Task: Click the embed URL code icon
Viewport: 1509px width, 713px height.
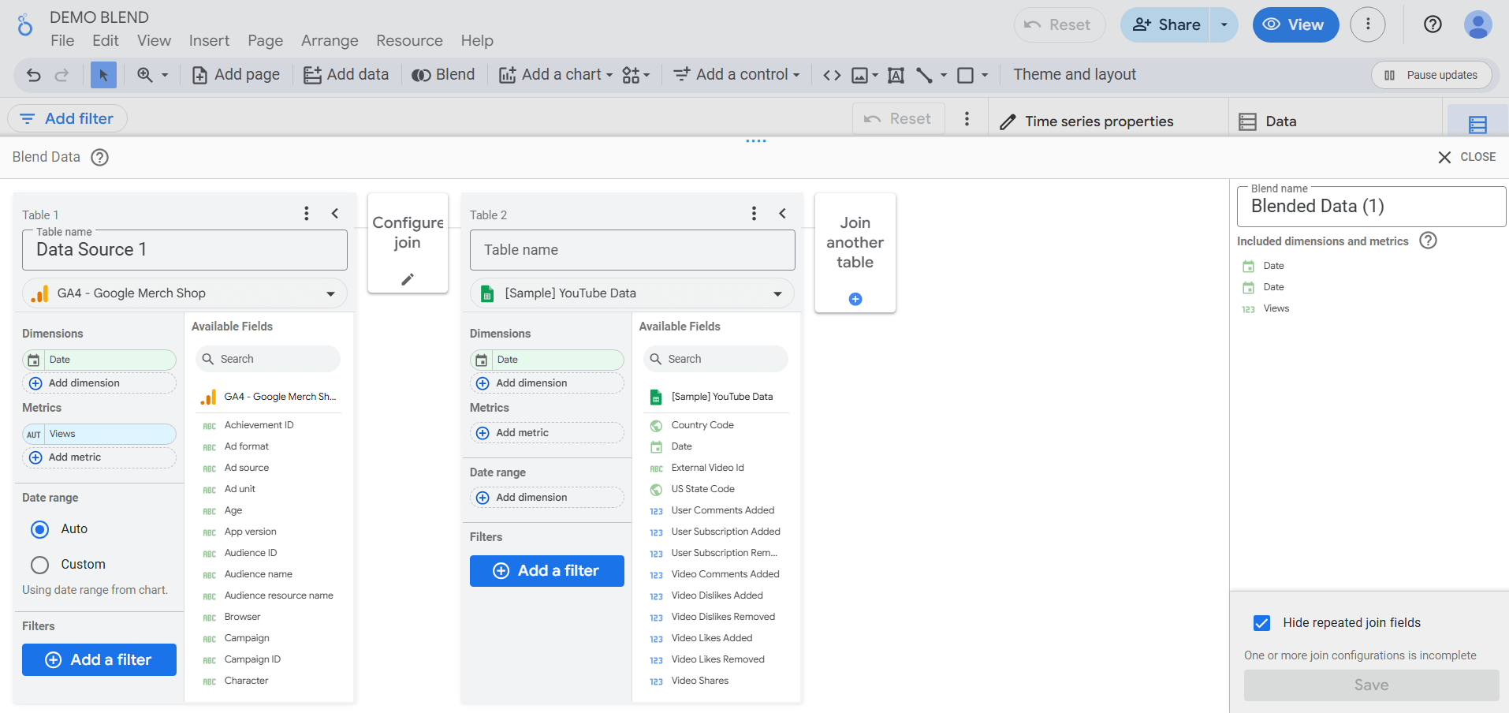Action: (832, 75)
